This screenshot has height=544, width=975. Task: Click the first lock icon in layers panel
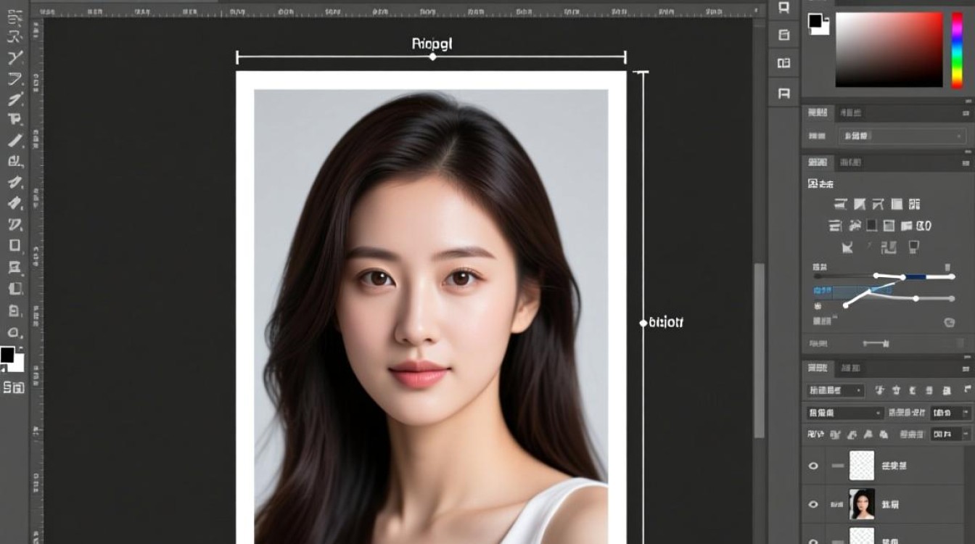pyautogui.click(x=834, y=434)
